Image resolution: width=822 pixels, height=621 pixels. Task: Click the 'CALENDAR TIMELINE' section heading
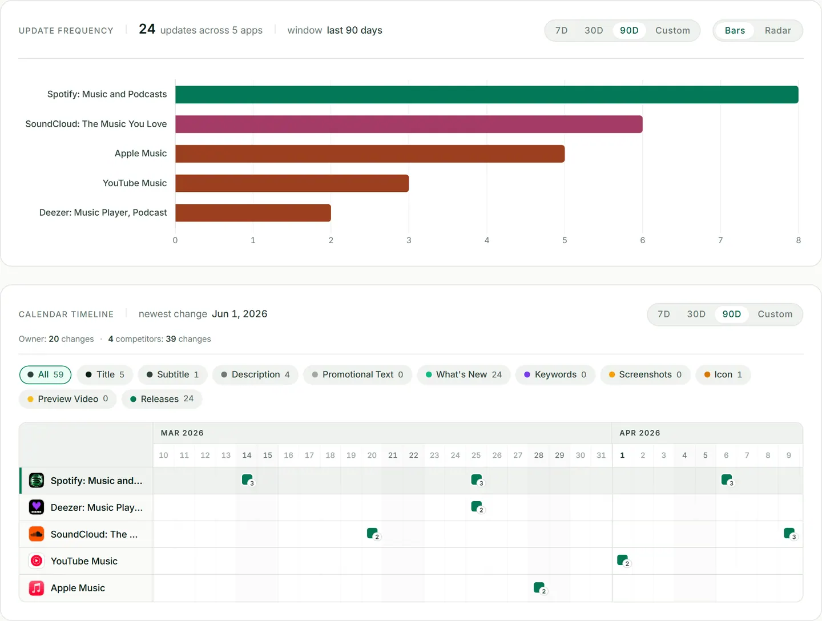point(66,314)
